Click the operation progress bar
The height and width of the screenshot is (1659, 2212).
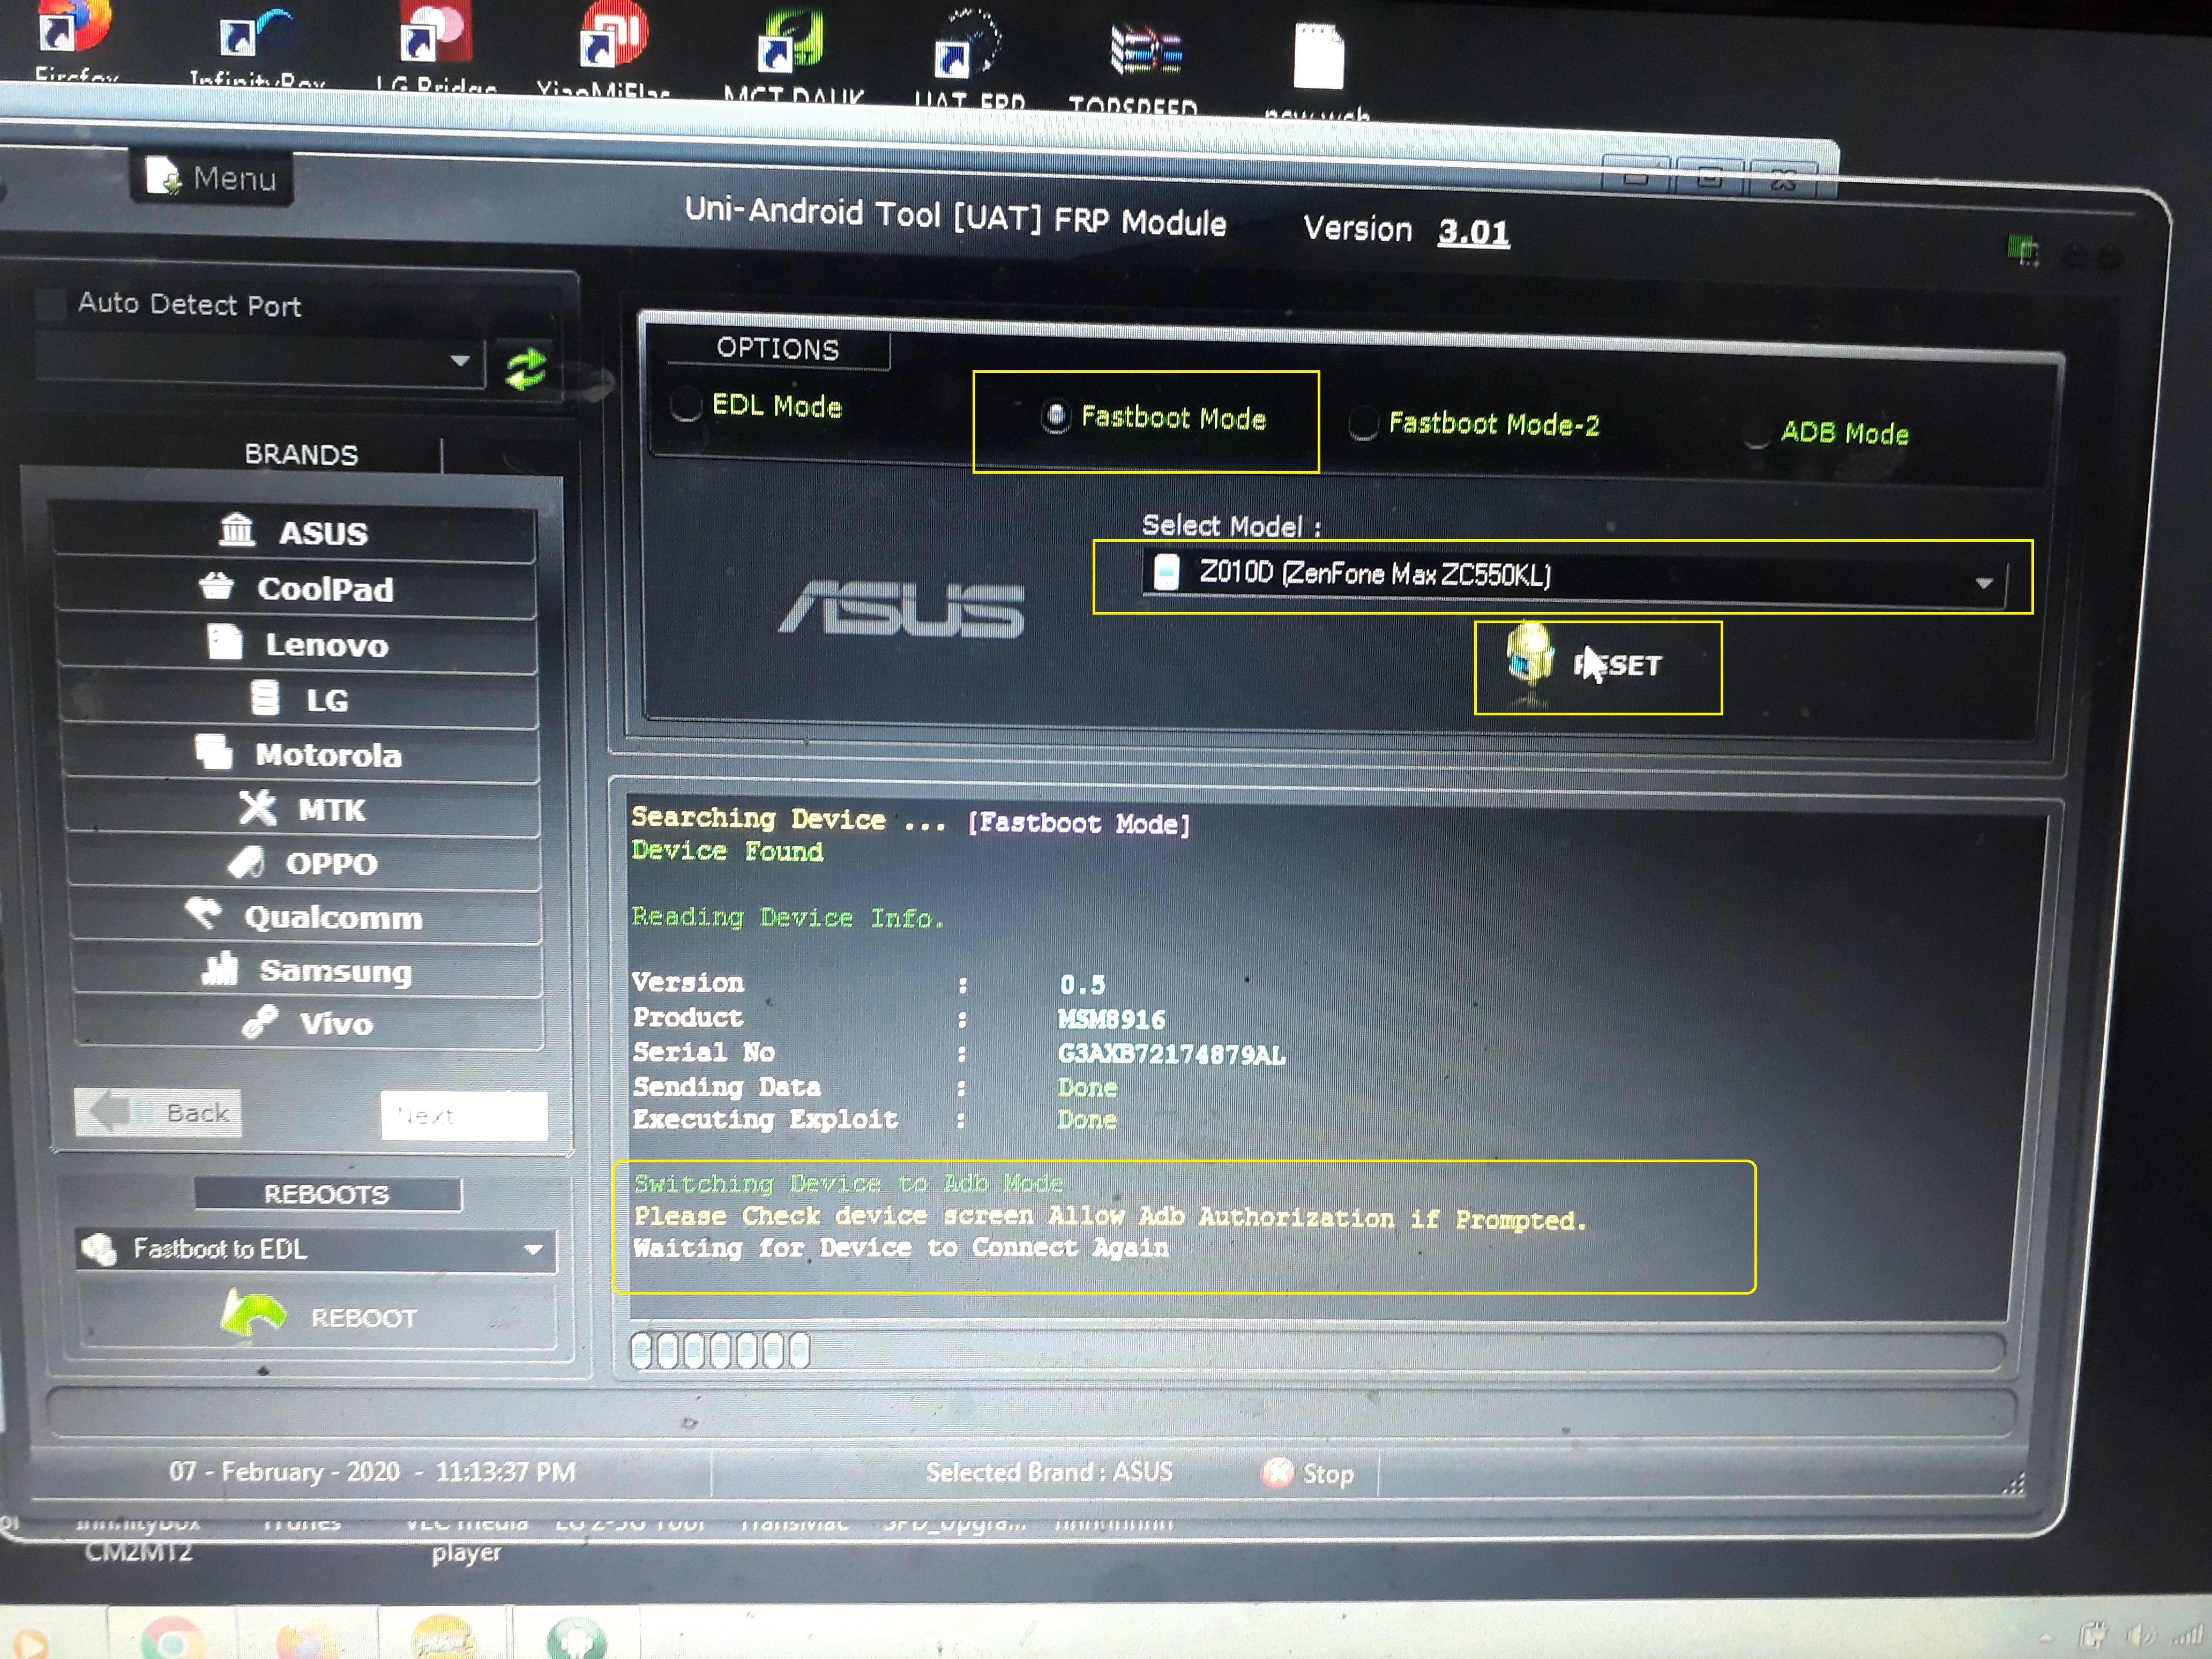(x=1316, y=1351)
